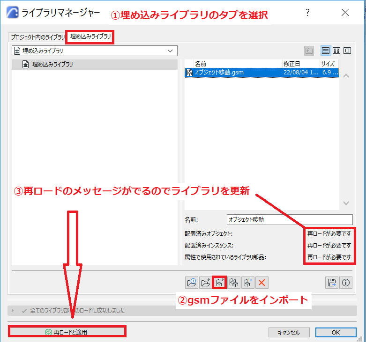Expand the library load status row
The image size is (366, 342).
click(13, 311)
